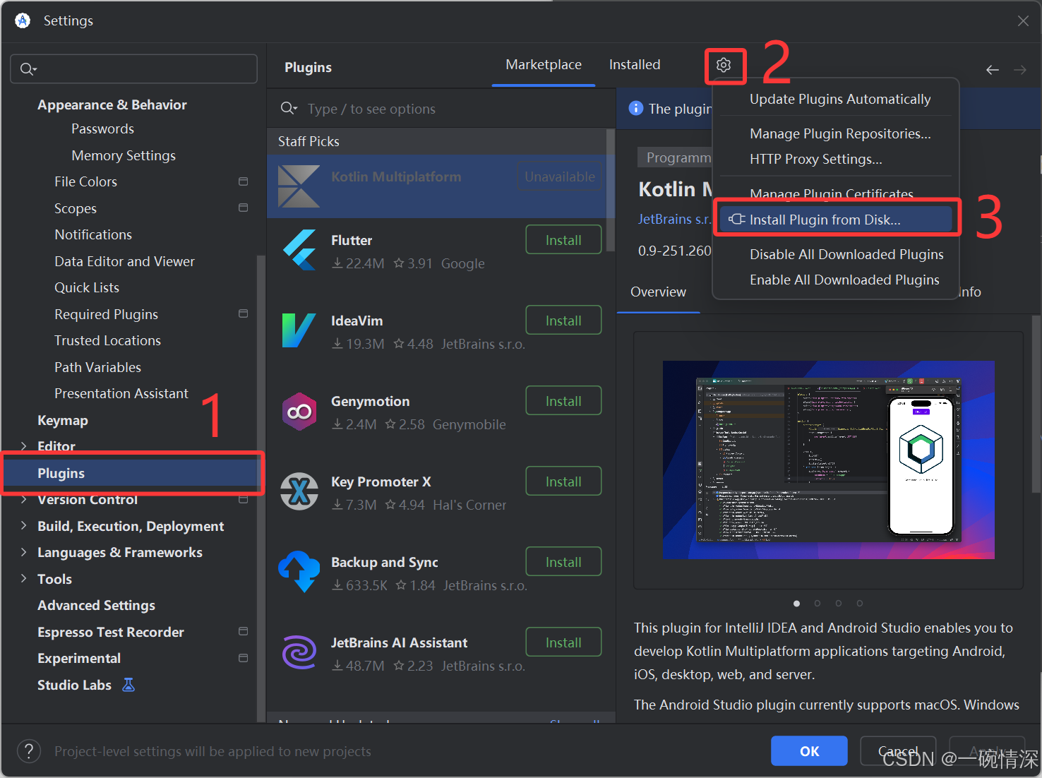Click the back navigation arrow
This screenshot has width=1042, height=778.
pos(993,69)
